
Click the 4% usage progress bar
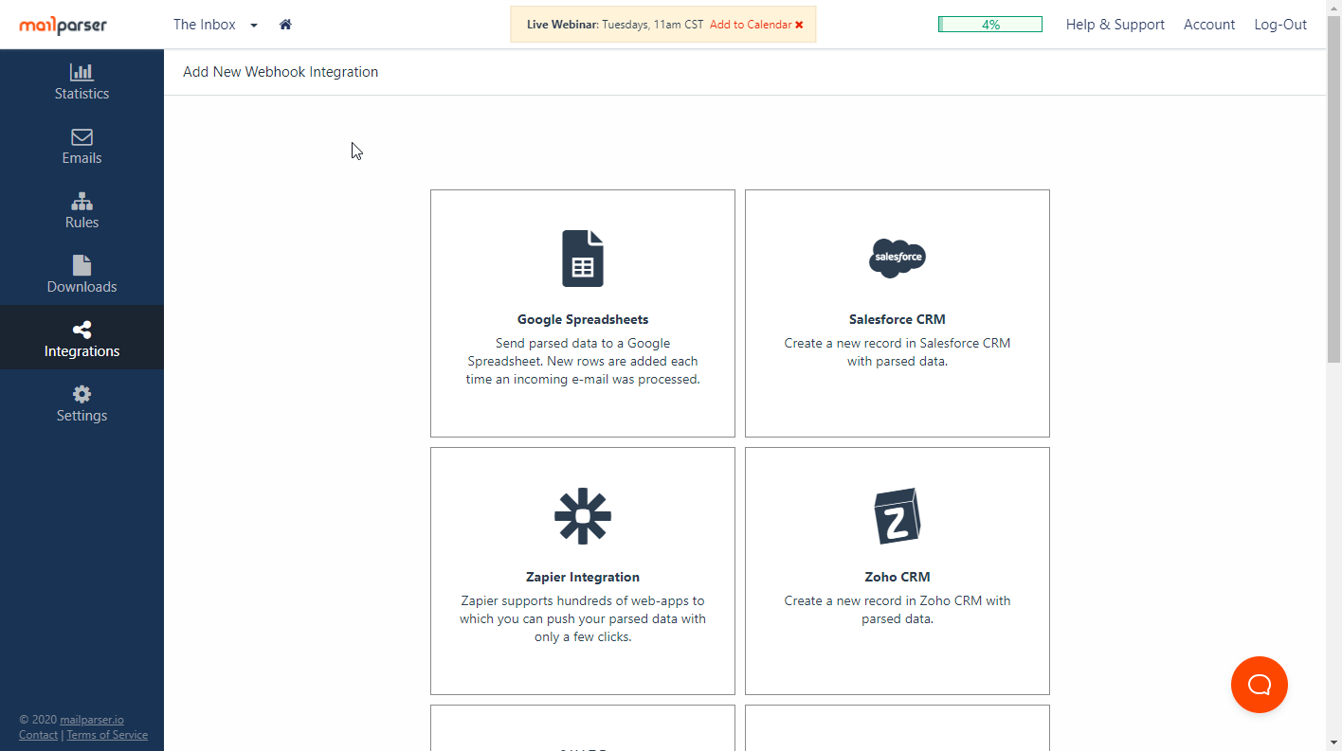(990, 25)
